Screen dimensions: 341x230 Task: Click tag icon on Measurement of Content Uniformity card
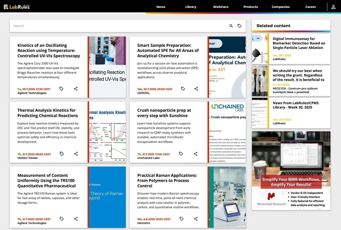point(62,219)
